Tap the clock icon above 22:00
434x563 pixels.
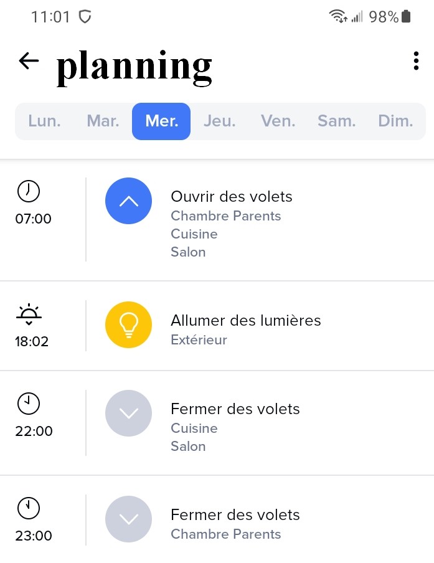tap(29, 404)
